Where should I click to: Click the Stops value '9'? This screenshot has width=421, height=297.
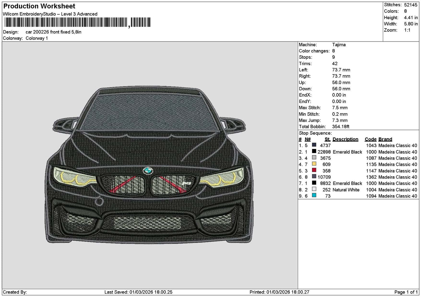334,57
